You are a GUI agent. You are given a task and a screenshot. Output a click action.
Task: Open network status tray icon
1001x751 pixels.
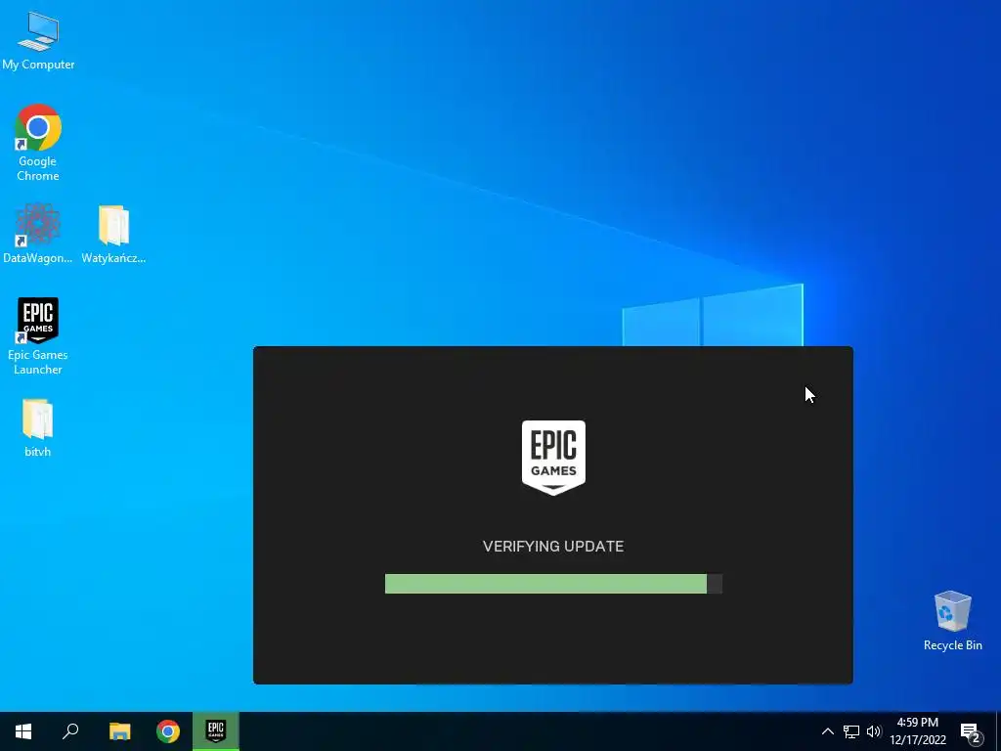click(x=851, y=731)
